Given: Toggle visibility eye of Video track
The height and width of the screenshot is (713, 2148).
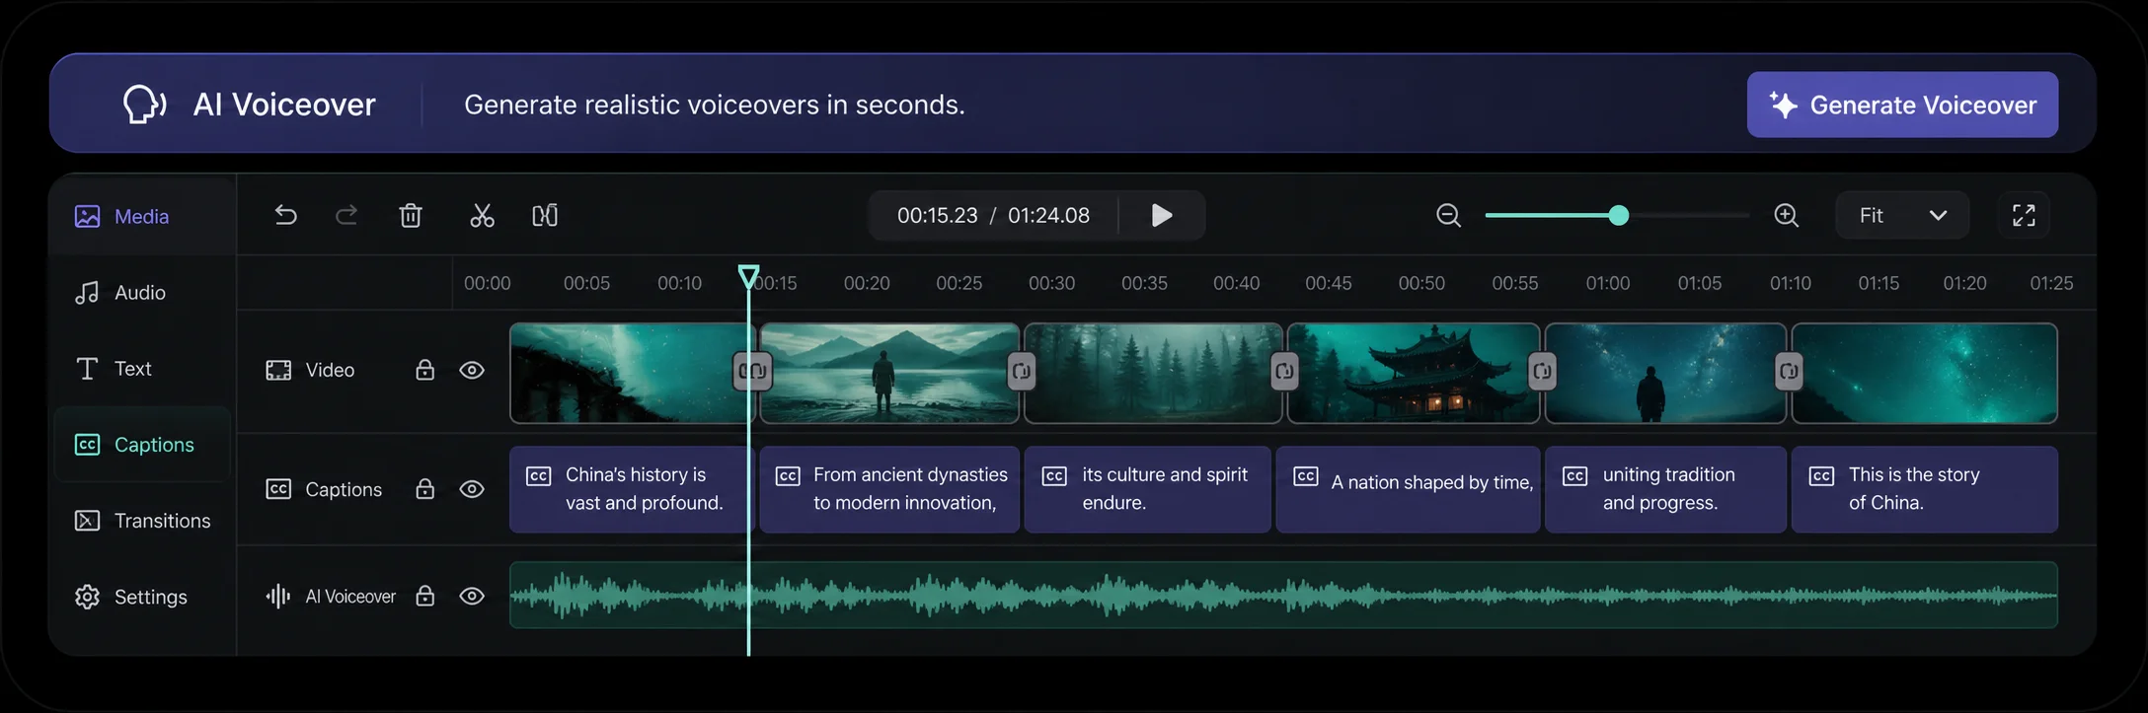Looking at the screenshot, I should (472, 370).
